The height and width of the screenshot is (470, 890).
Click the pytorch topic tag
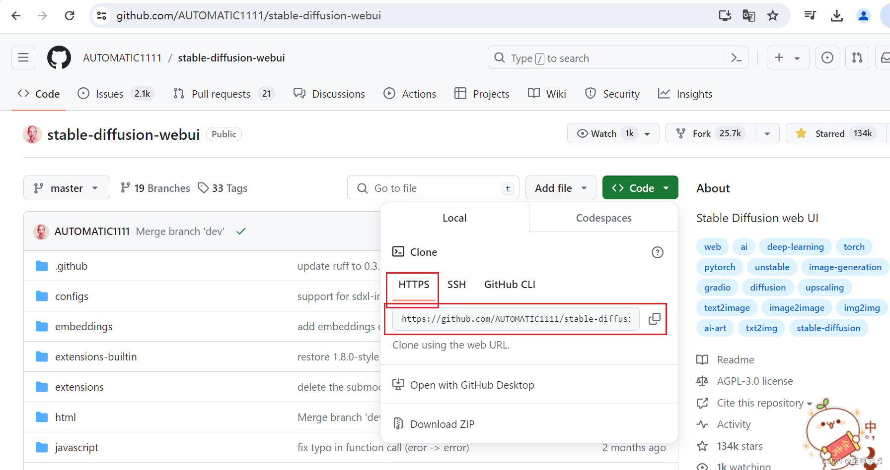pyautogui.click(x=720, y=267)
